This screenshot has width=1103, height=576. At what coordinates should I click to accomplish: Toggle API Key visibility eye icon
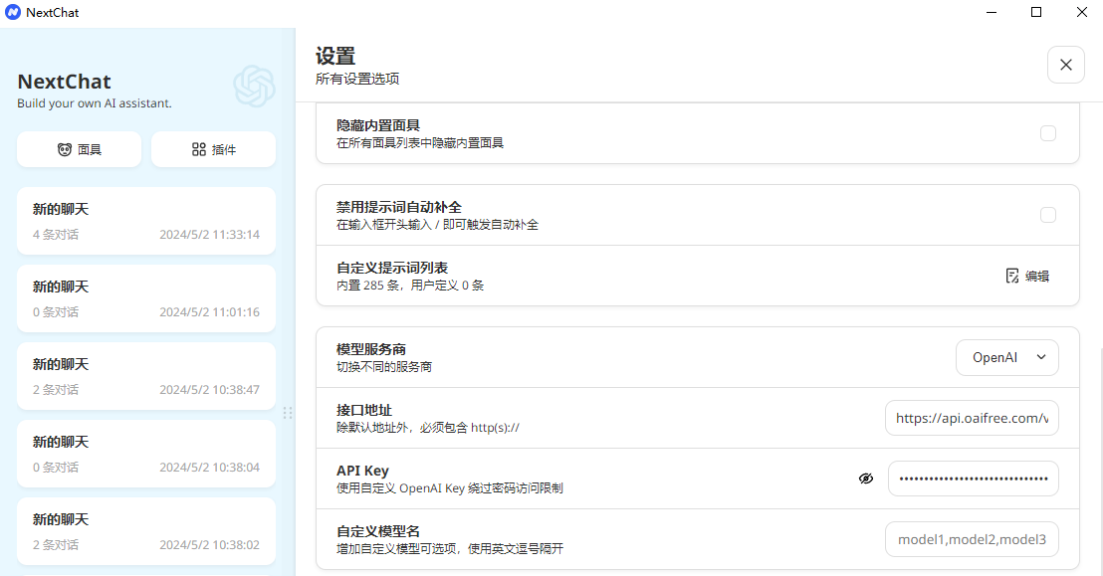[x=866, y=479]
